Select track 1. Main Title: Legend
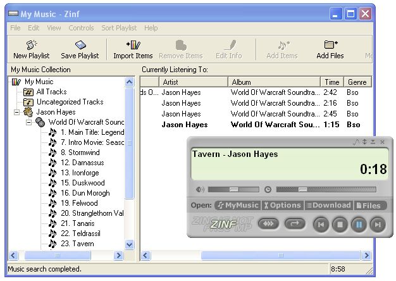396x281 pixels. click(92, 132)
